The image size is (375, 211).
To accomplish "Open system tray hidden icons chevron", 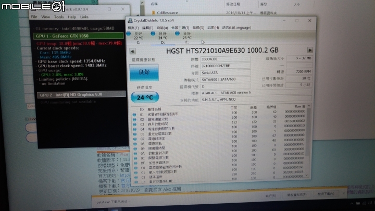I will pos(352,203).
